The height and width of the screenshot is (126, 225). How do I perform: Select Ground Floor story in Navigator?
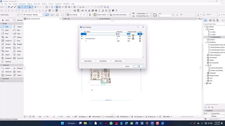(216, 37)
